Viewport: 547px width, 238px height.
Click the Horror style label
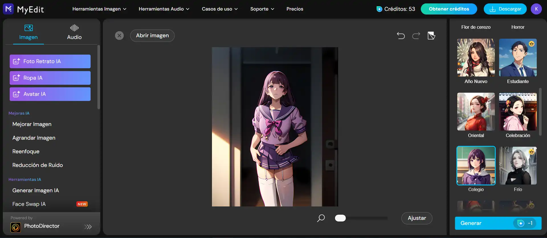[x=518, y=27]
